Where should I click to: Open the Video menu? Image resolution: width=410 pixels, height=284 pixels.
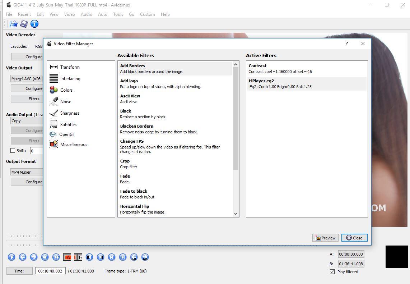tap(69, 14)
